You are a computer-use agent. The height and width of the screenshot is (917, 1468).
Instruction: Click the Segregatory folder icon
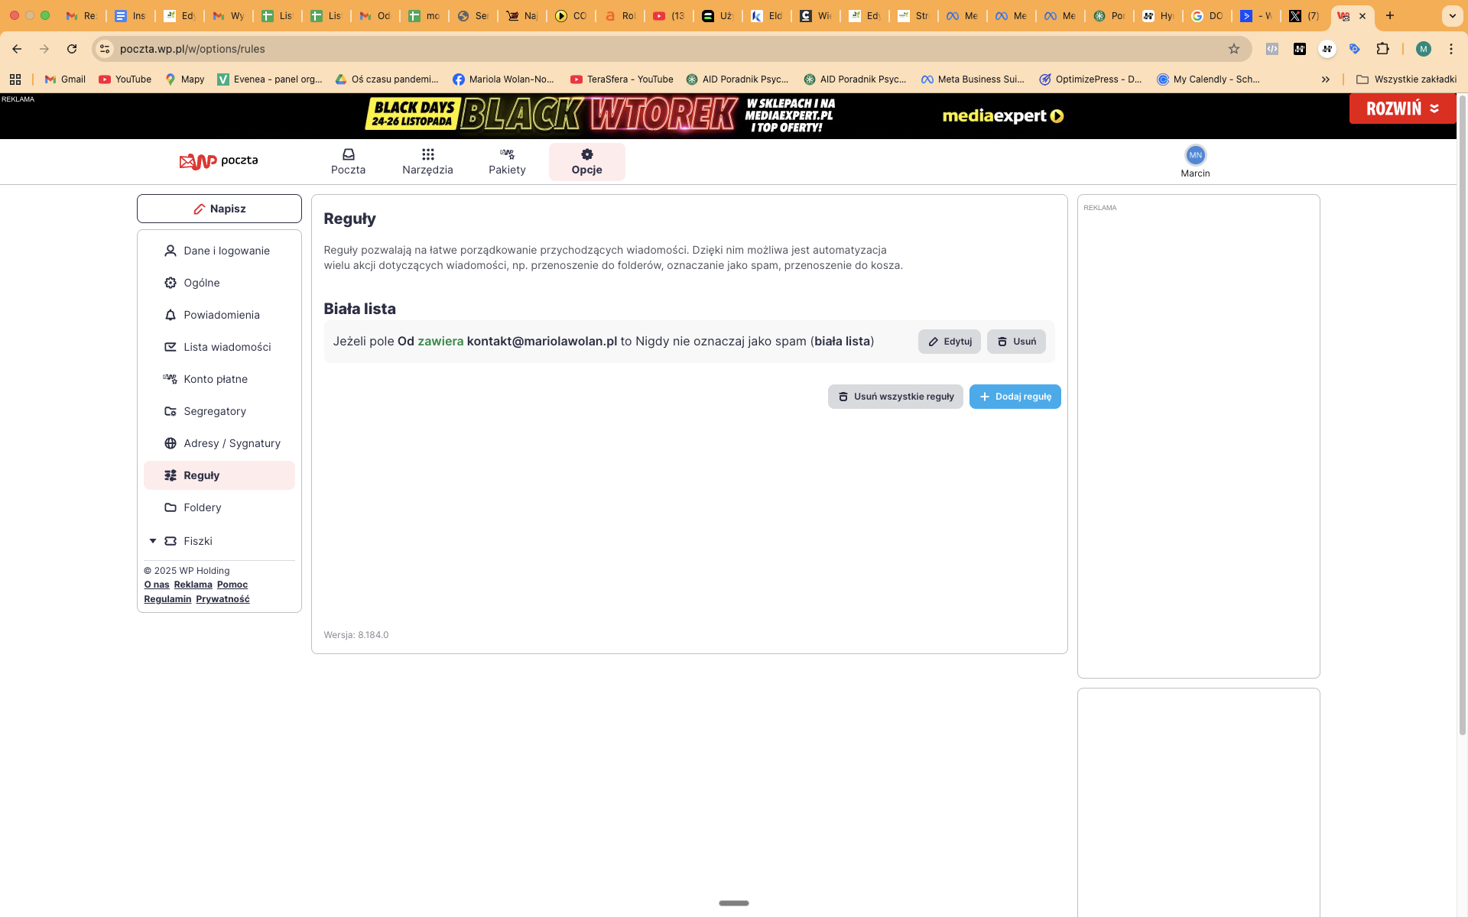[171, 411]
